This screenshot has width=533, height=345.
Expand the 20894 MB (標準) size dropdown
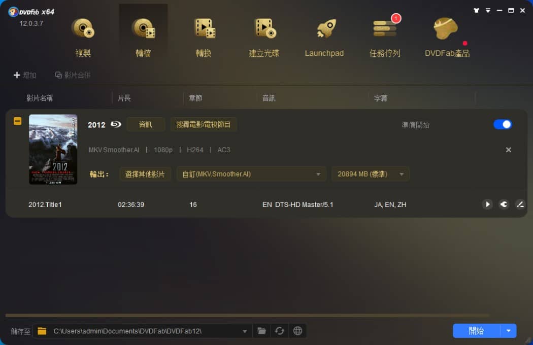(x=370, y=174)
